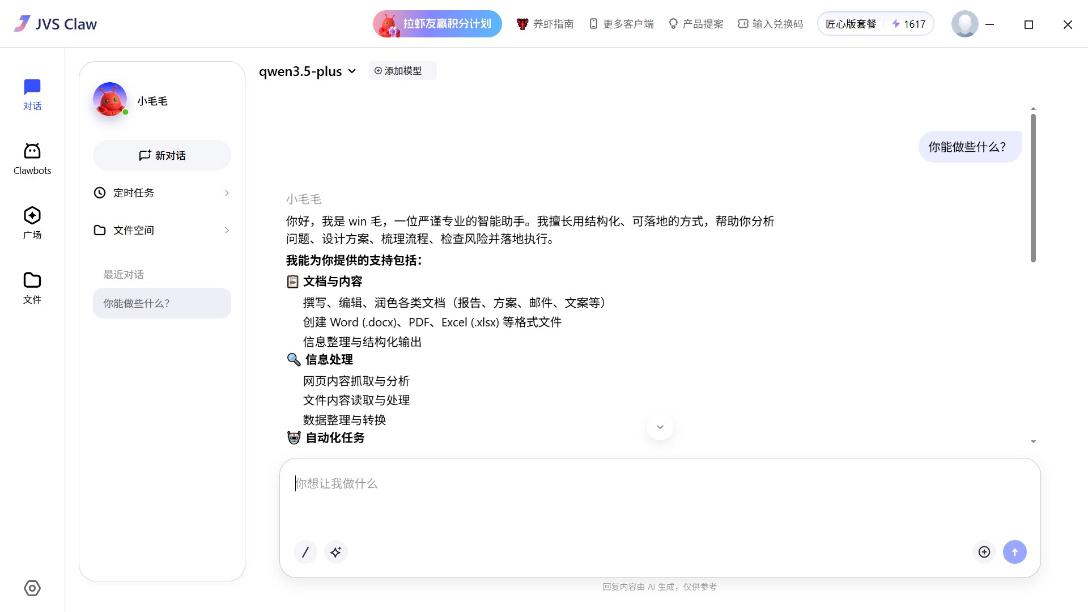Click the 1617 points balance
This screenshot has width=1088, height=612.
908,24
